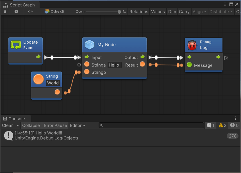The width and height of the screenshot is (241, 173).
Task: Open the Distribute dropdown
Action: point(221,11)
